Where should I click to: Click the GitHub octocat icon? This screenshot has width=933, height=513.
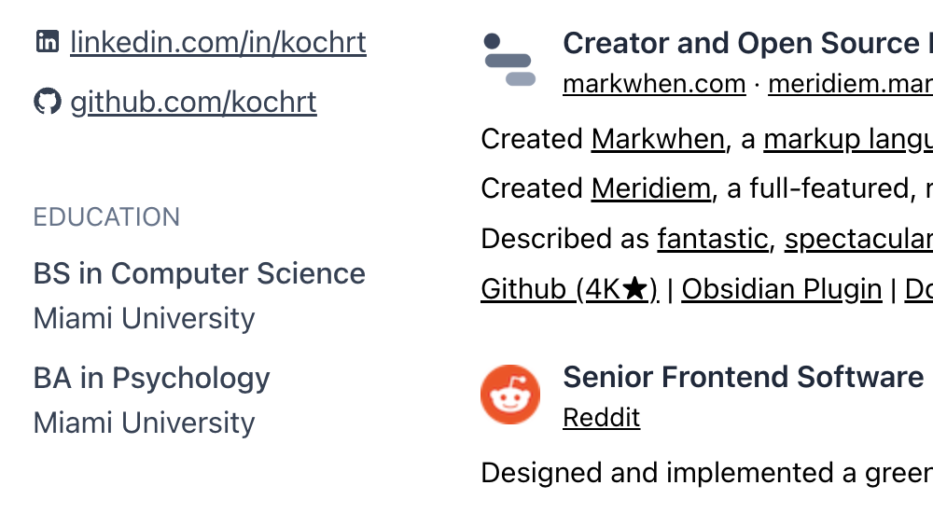(x=47, y=102)
